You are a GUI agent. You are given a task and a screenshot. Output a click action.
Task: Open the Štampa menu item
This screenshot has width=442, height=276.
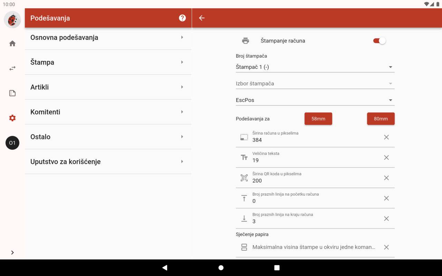pyautogui.click(x=108, y=62)
